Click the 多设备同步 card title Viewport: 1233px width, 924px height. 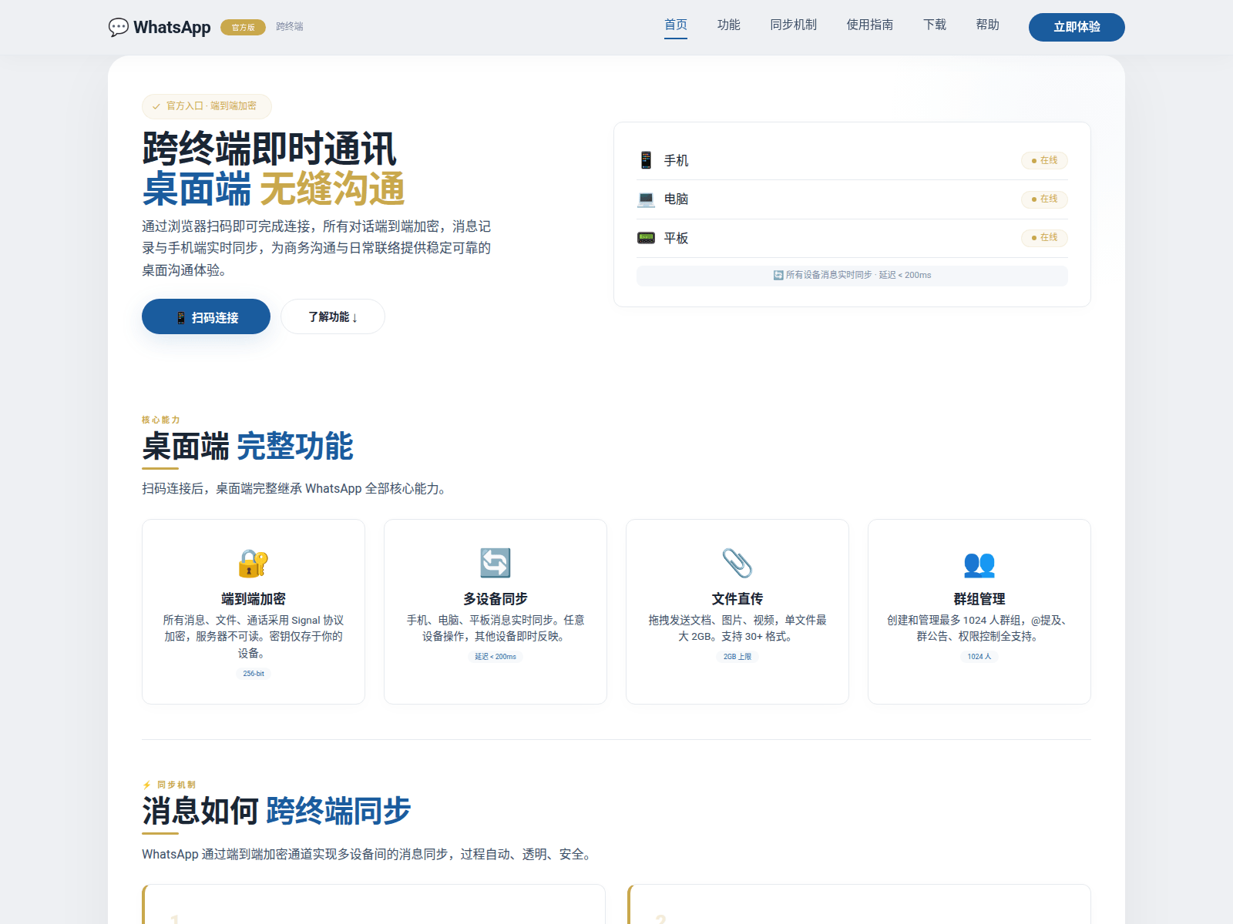coord(496,599)
